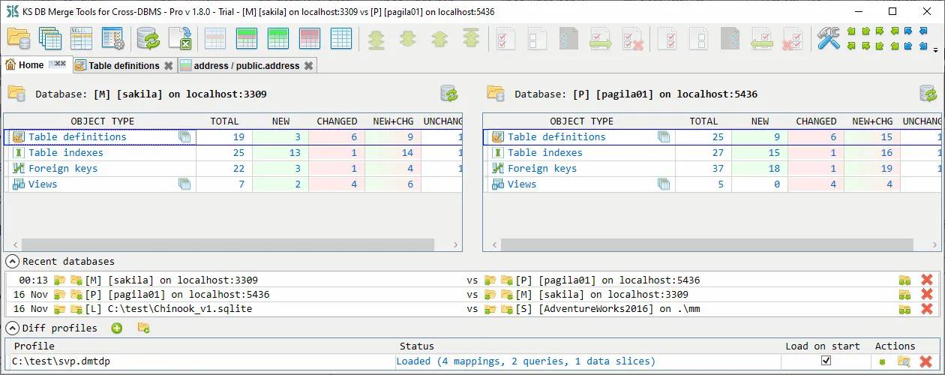Edit the svp.dmtdp profile via folder action icon
The image size is (945, 375).
point(904,361)
